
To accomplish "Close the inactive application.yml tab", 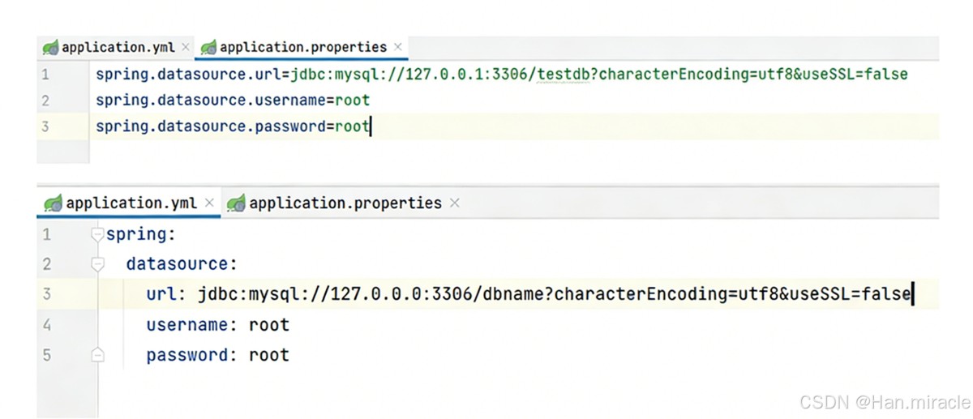I will coord(186,47).
